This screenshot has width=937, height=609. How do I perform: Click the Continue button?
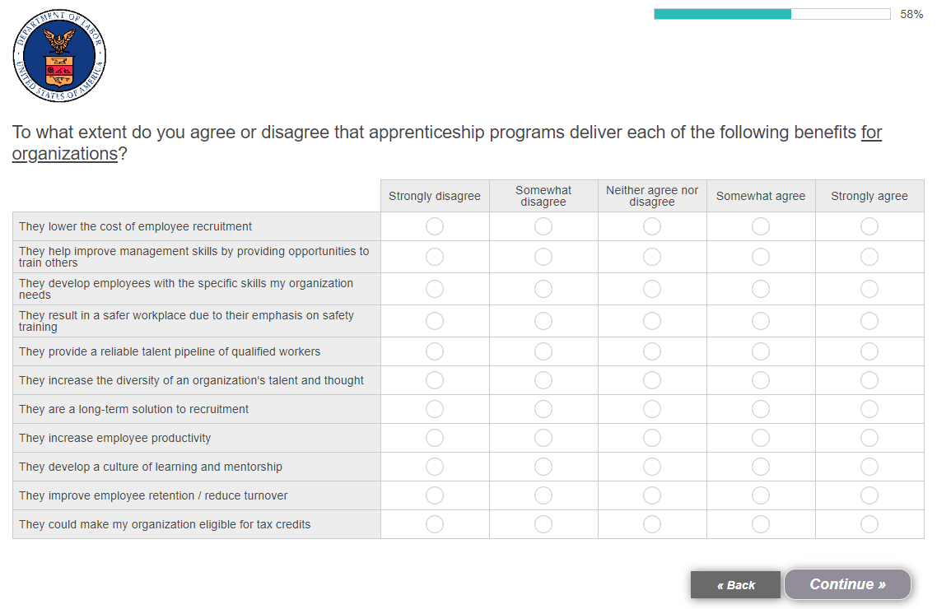(847, 584)
